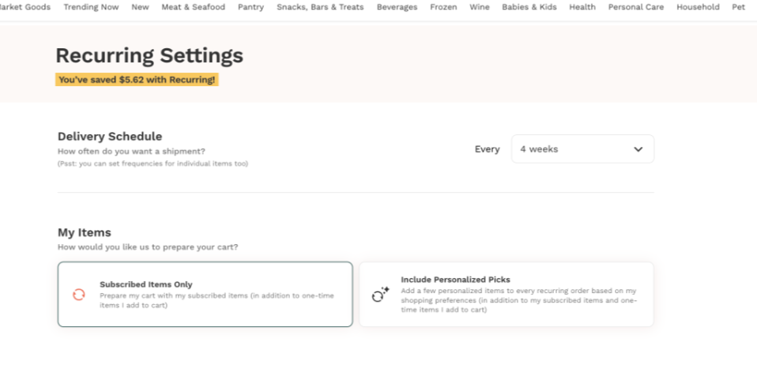Open the Household category
Screen dimensions: 757x365
[698, 7]
